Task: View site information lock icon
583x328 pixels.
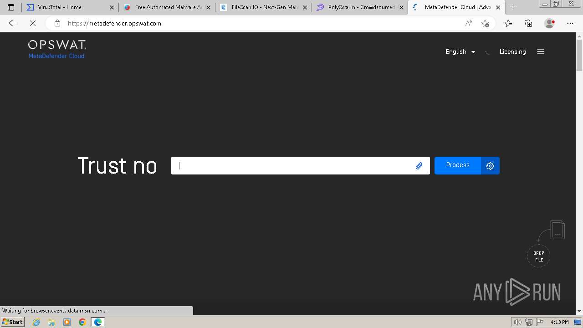Action: [x=57, y=23]
